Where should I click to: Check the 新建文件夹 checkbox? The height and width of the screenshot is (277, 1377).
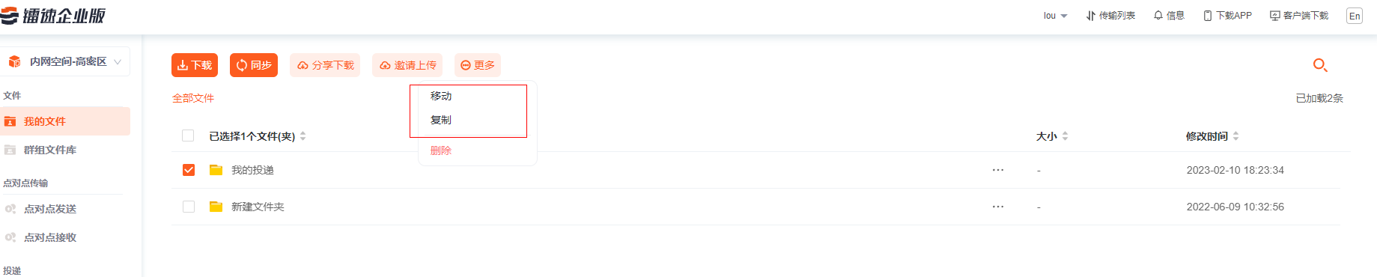pos(189,207)
